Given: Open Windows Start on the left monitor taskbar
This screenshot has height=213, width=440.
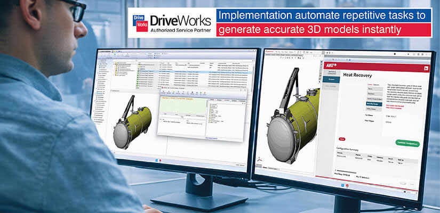Looking at the screenshot, I should pos(156,160).
